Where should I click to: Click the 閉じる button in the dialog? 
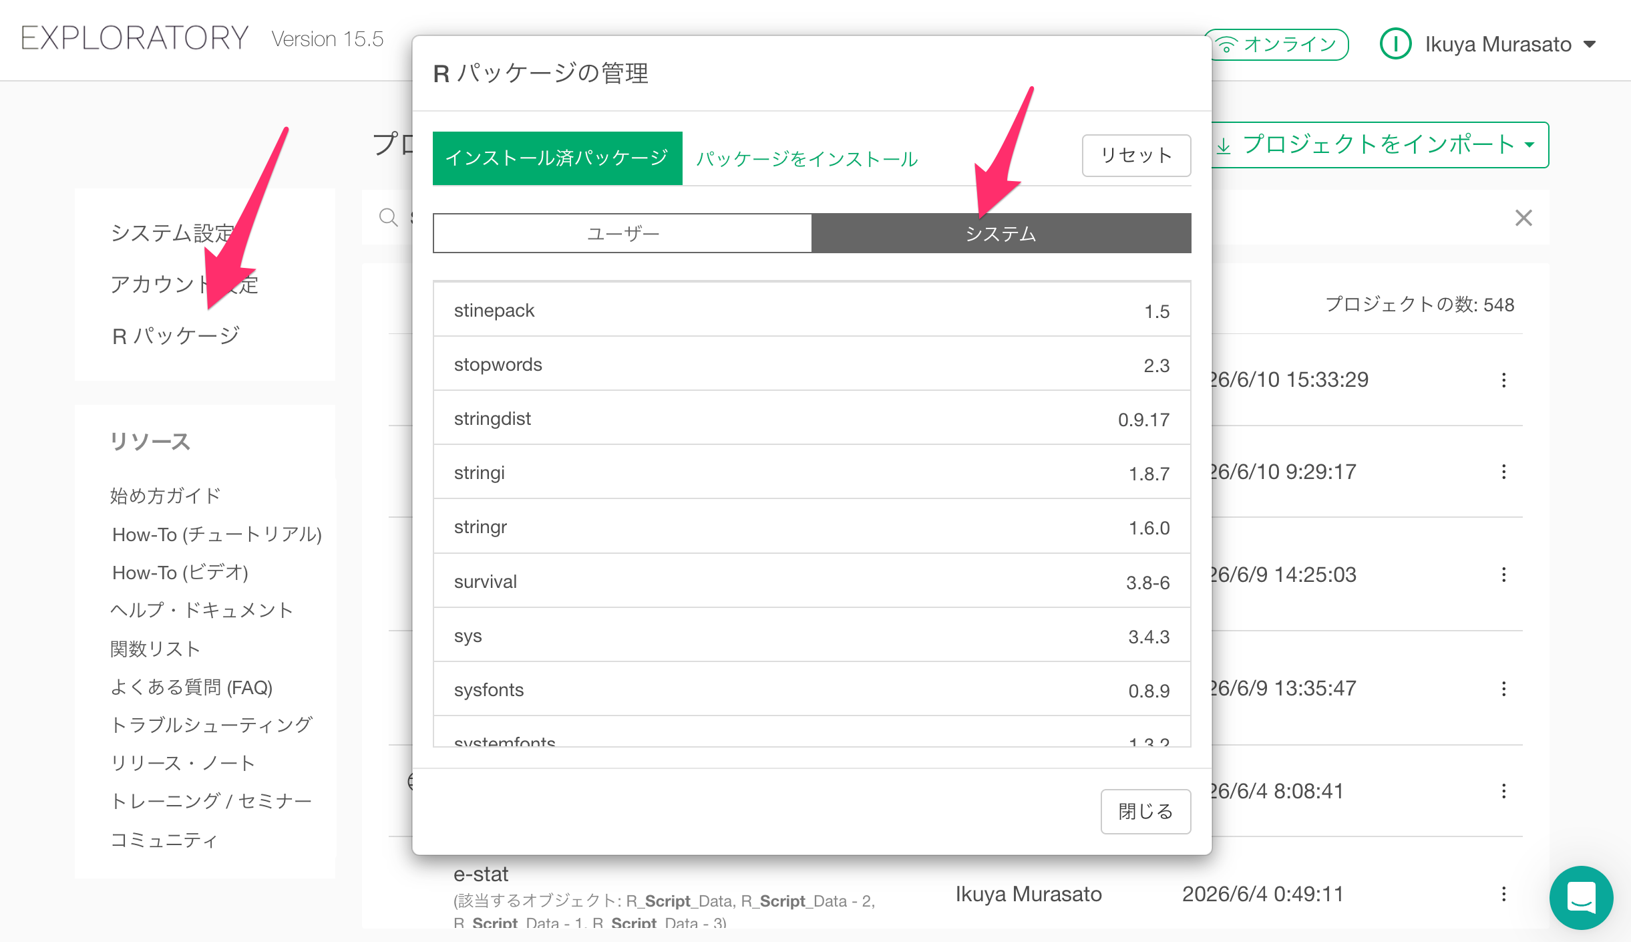click(x=1145, y=811)
